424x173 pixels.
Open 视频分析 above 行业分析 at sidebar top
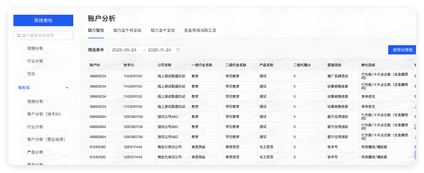[x=35, y=48]
